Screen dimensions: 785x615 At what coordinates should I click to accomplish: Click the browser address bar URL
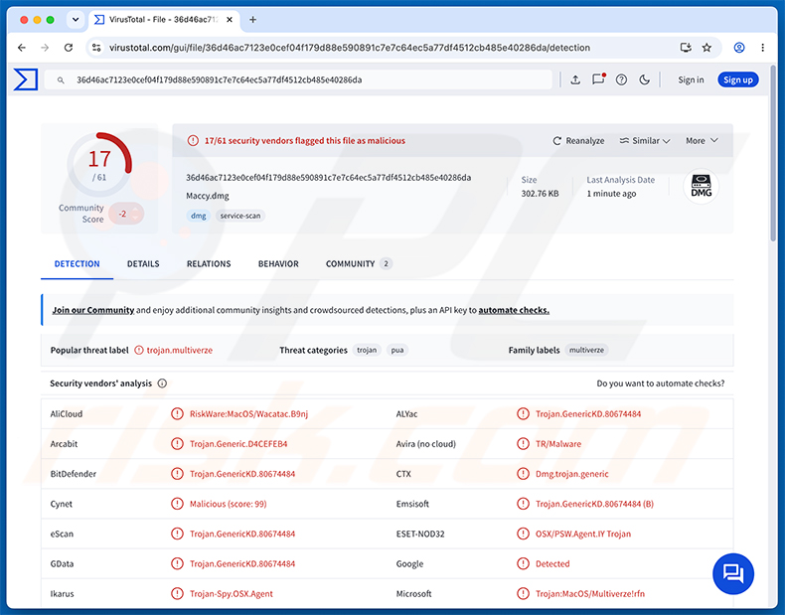click(350, 48)
